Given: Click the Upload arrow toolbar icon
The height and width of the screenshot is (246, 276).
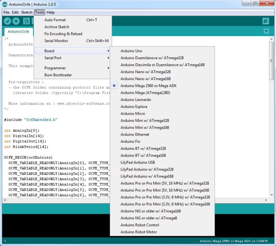Looking at the screenshot, I should click(16, 21).
